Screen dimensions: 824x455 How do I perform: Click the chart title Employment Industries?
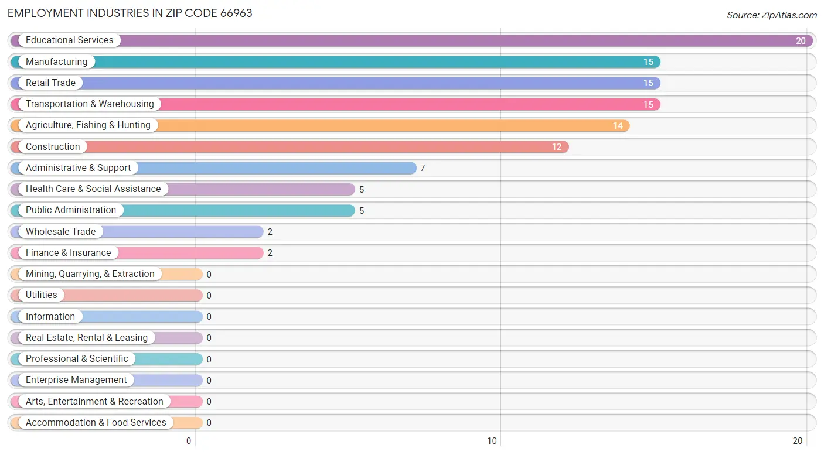point(130,13)
